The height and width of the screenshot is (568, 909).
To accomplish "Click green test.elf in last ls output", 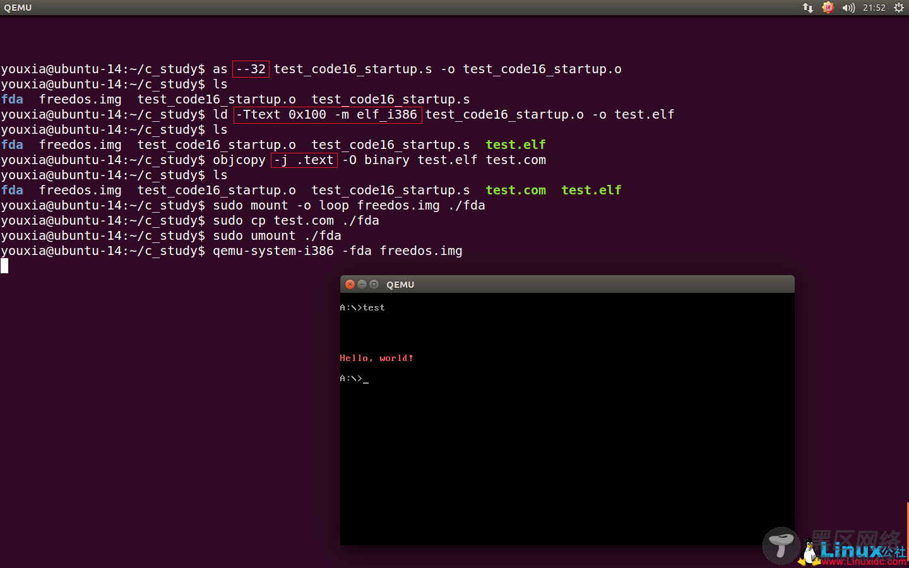I will pos(591,190).
